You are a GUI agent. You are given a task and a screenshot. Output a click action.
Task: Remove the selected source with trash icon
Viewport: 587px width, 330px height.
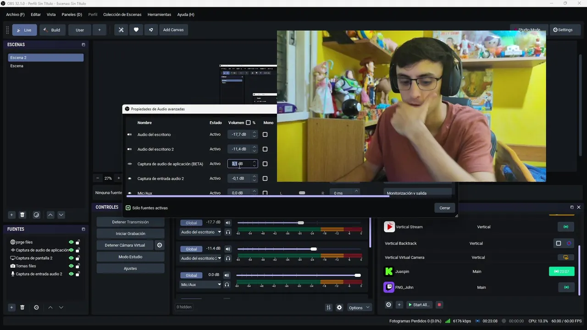(x=22, y=308)
